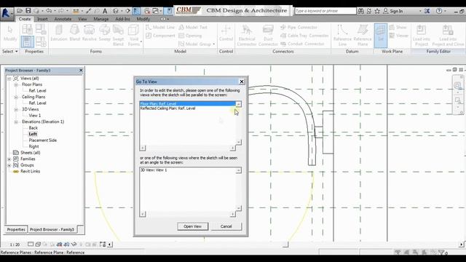Viewport: 466px width, 262px height.
Task: Click Model Line tool
Action: [x=160, y=28]
